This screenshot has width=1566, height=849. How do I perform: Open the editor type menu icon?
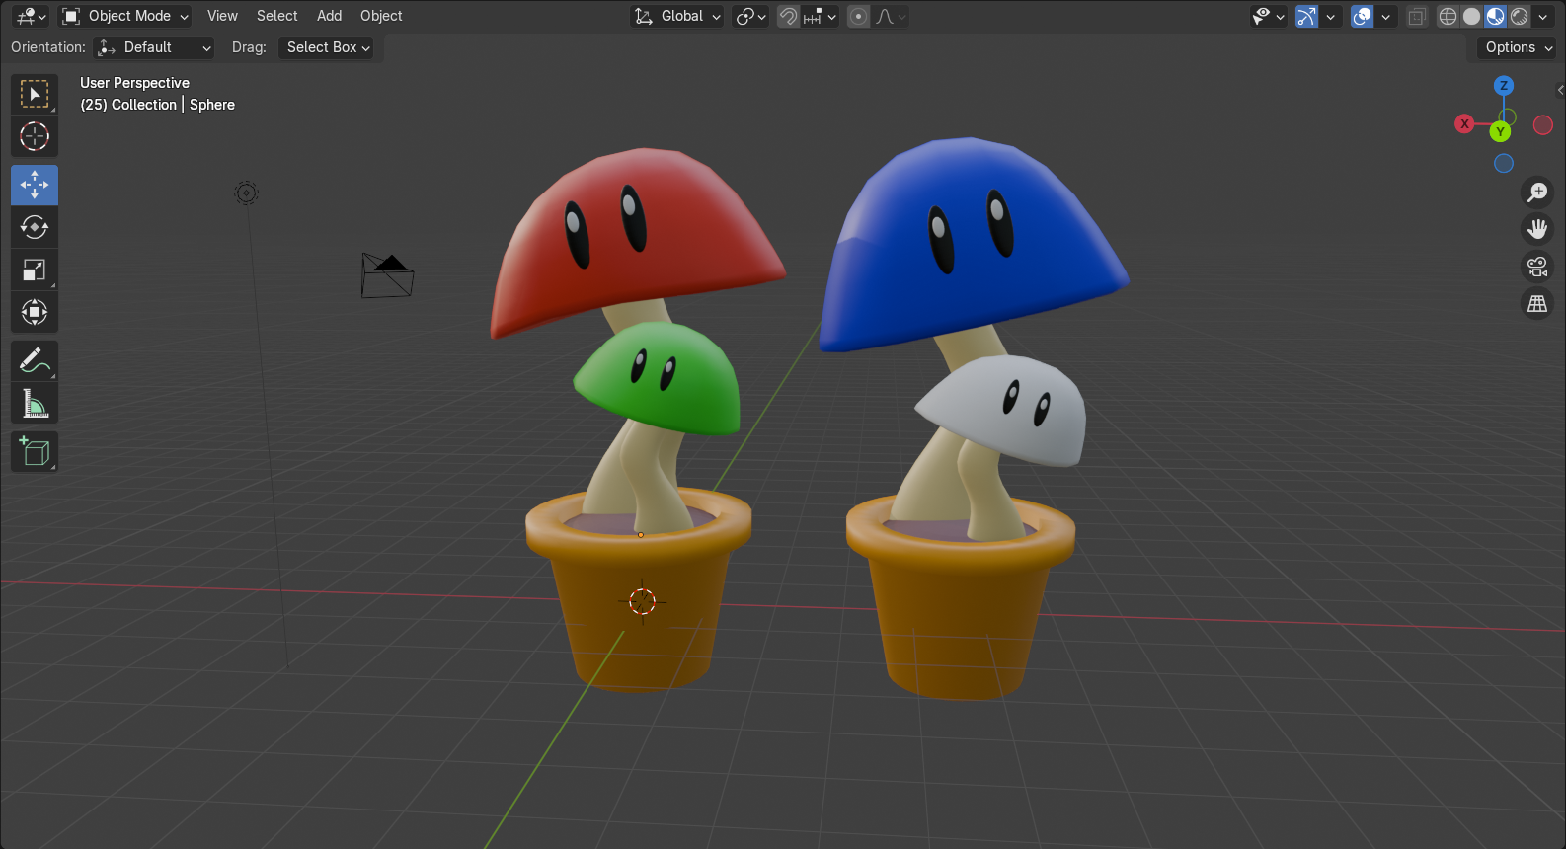[31, 16]
